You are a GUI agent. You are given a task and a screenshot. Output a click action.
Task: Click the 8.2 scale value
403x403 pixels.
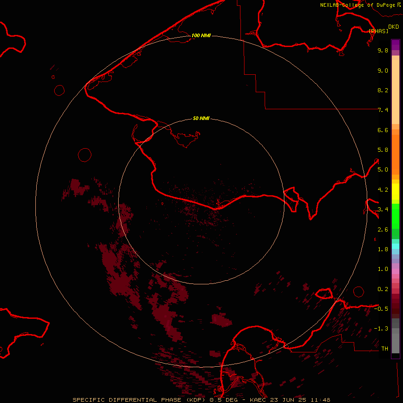pyautogui.click(x=383, y=90)
